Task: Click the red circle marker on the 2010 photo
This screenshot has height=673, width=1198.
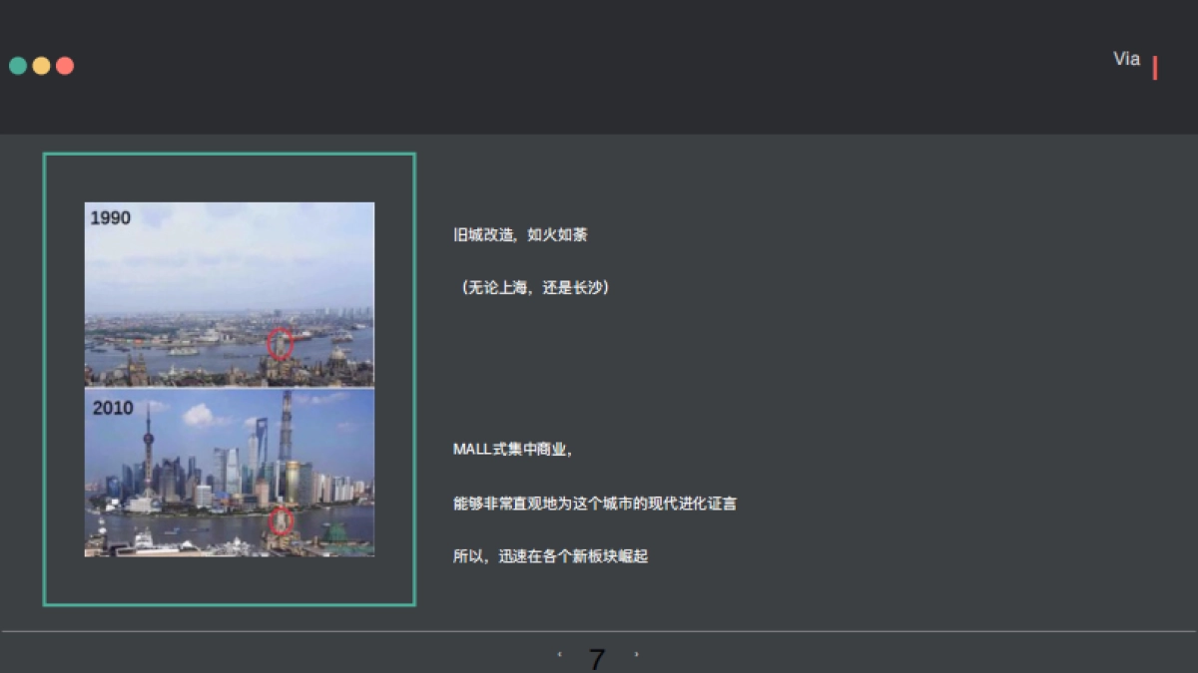Action: (281, 519)
